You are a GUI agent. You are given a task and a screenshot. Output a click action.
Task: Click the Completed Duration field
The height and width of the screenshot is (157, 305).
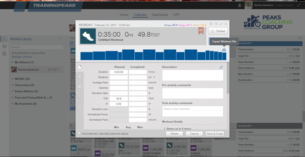pyautogui.click(x=138, y=72)
